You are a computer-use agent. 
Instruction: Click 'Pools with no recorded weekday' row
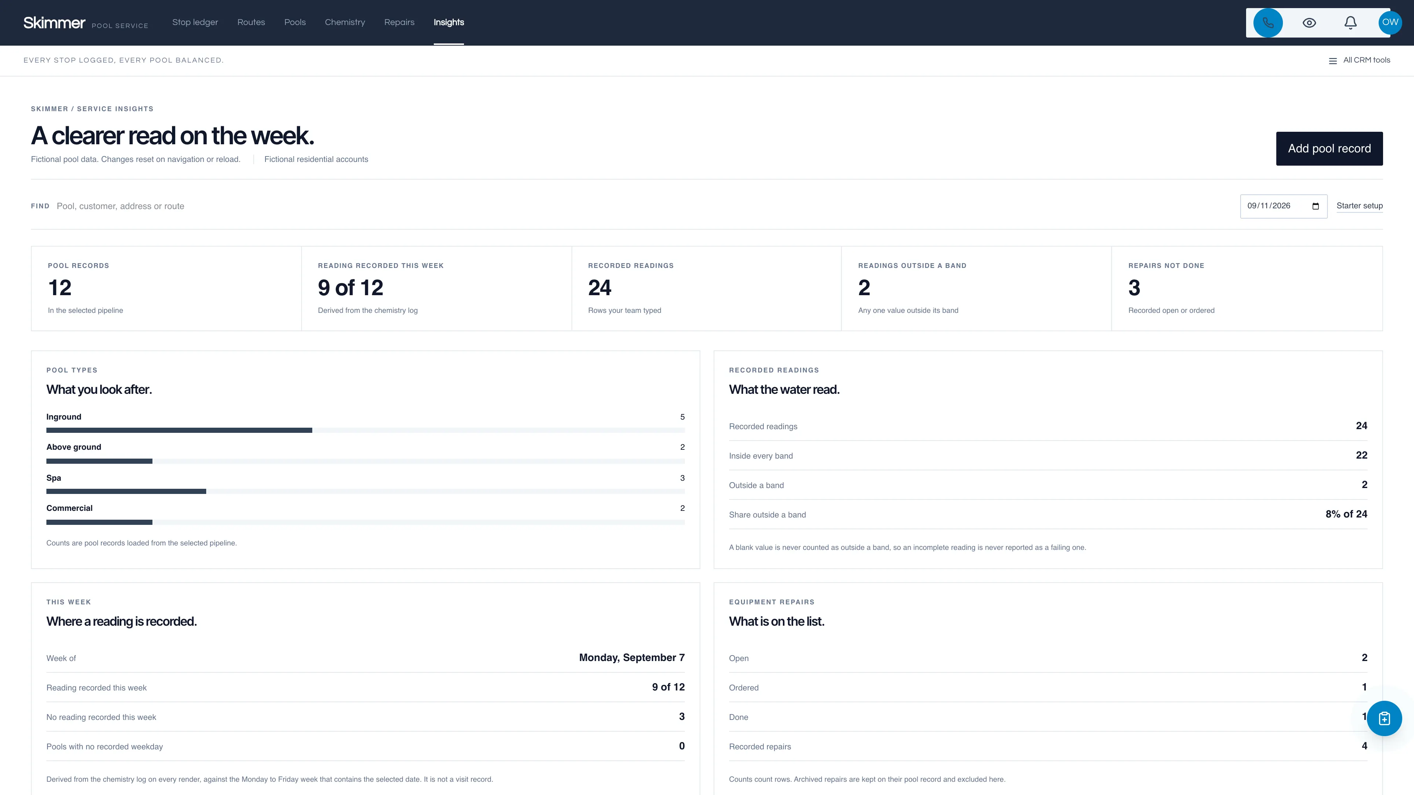click(x=365, y=746)
